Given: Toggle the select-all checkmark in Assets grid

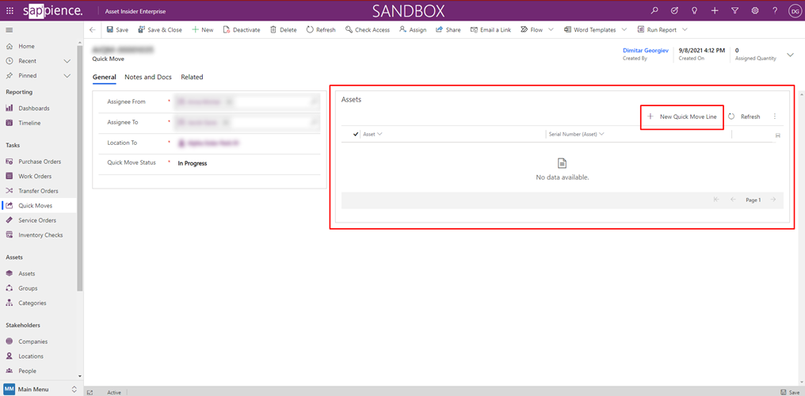Looking at the screenshot, I should tap(356, 135).
